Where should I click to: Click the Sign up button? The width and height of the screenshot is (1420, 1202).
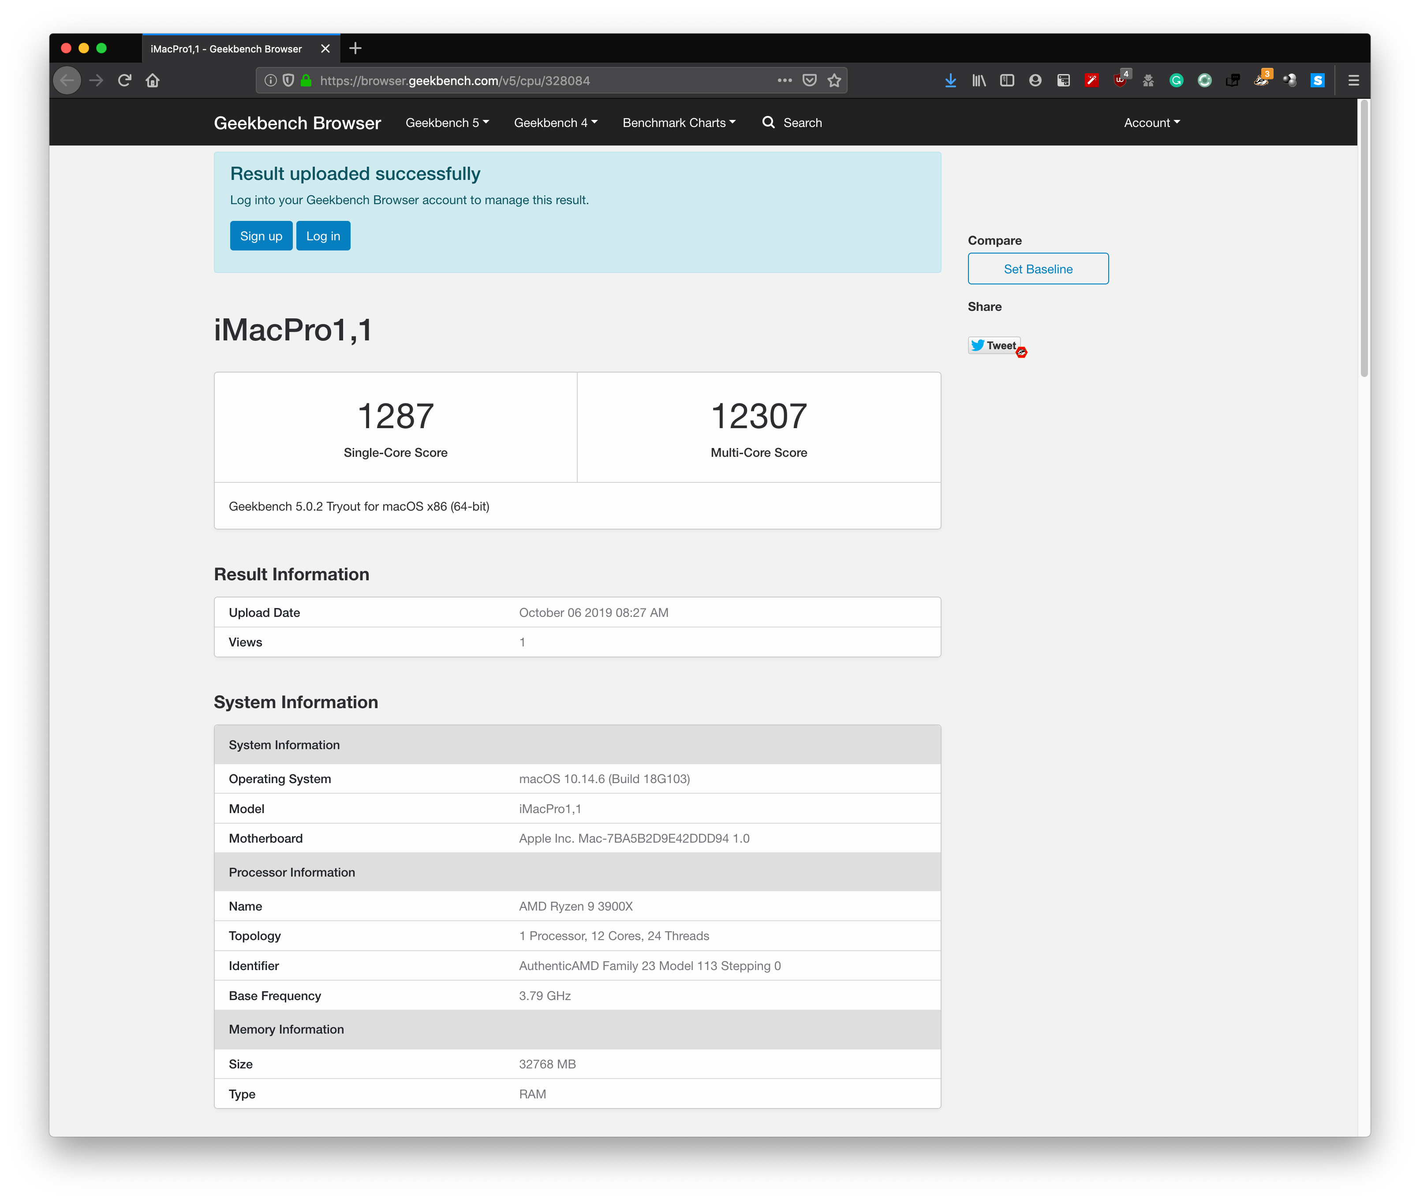click(x=261, y=236)
